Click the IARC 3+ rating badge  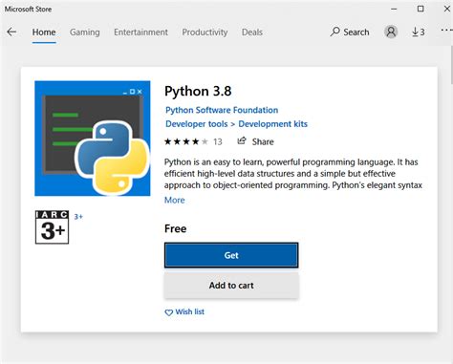(x=52, y=227)
